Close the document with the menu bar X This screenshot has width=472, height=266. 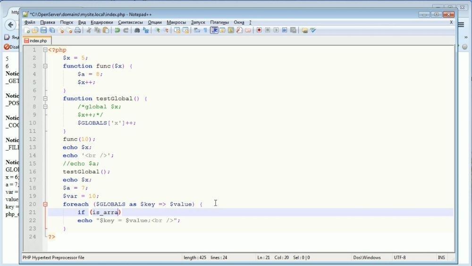(451, 22)
